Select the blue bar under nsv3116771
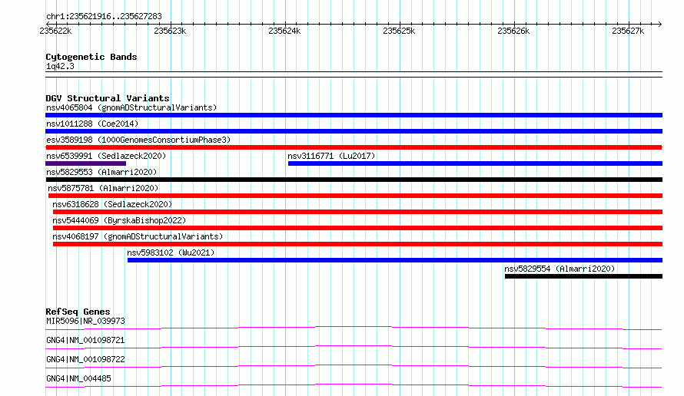The image size is (684, 396). [x=475, y=163]
